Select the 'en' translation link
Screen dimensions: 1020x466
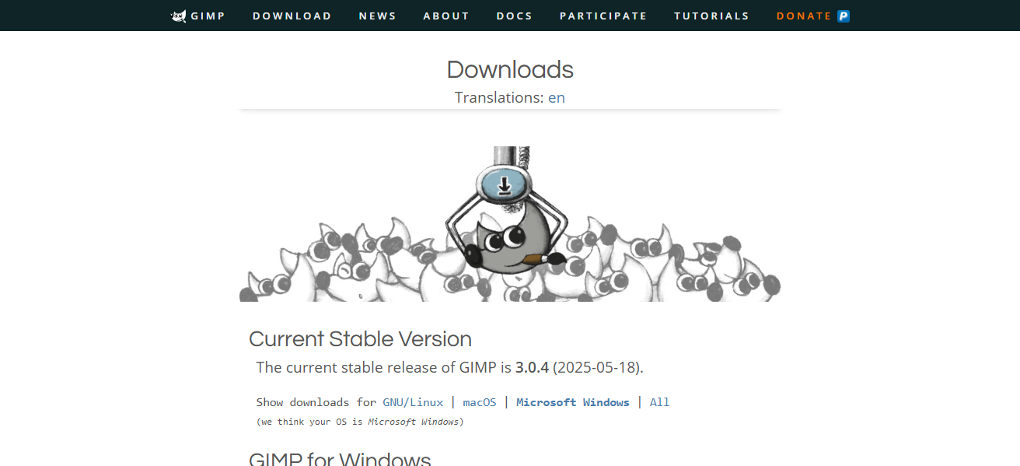[557, 98]
